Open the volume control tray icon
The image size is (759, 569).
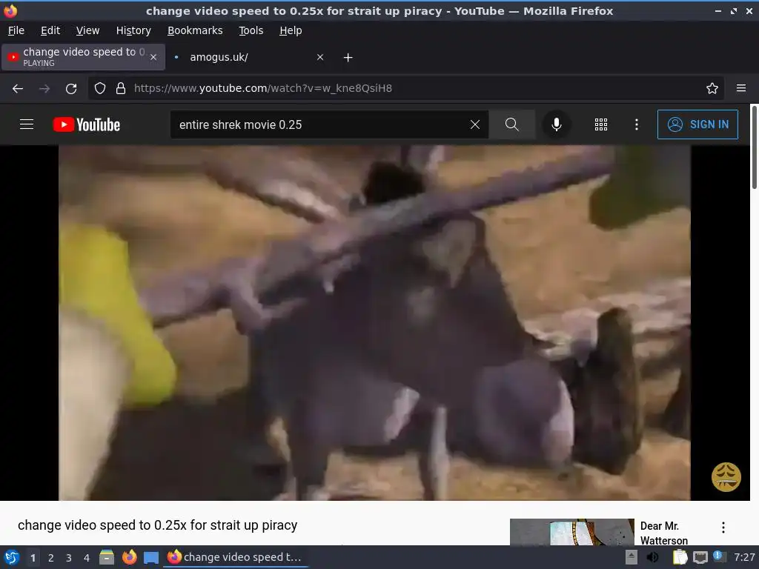[652, 557]
